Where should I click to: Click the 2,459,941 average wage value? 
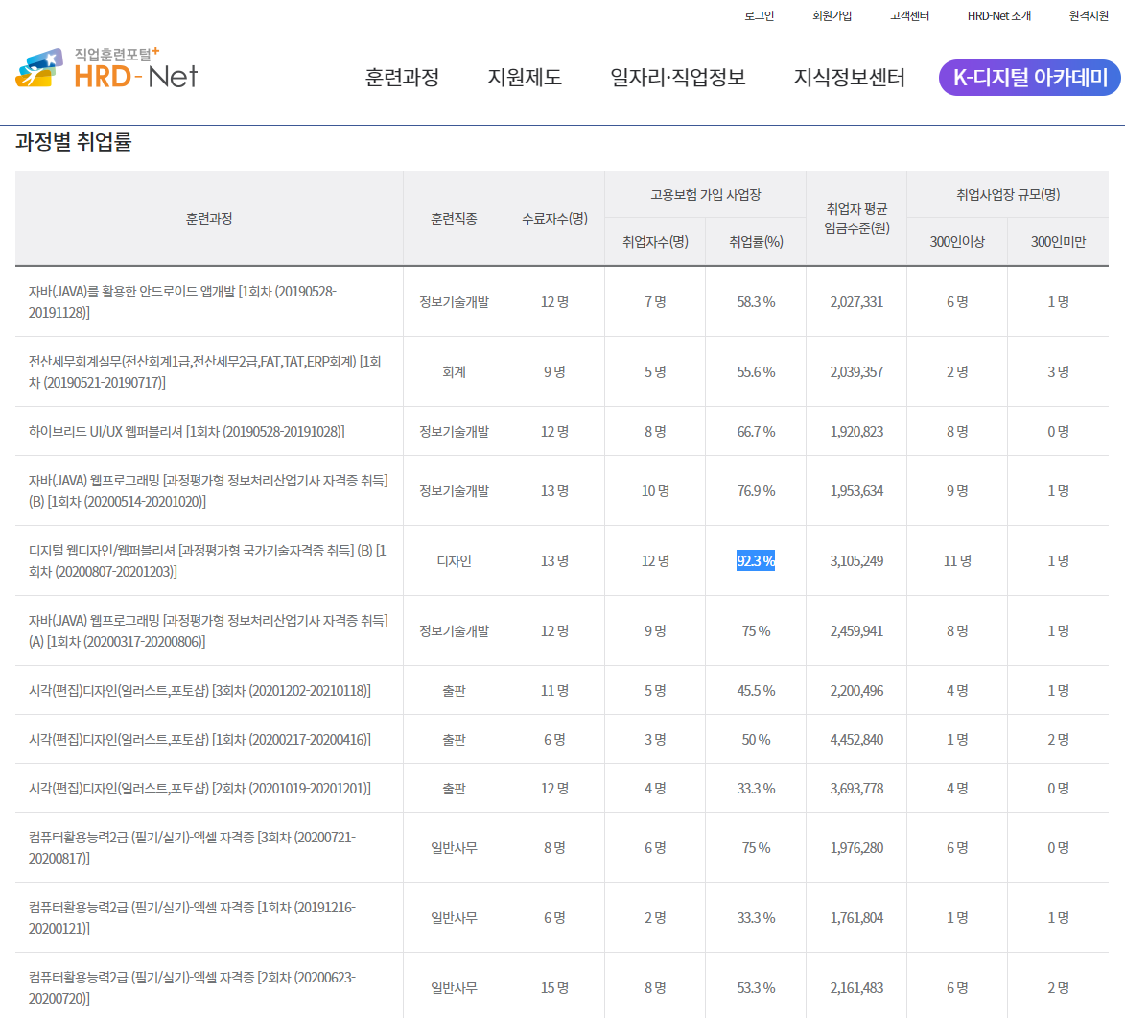coord(856,631)
